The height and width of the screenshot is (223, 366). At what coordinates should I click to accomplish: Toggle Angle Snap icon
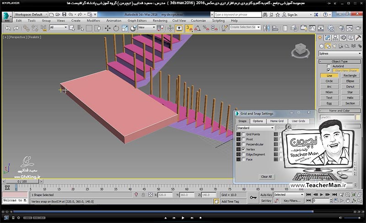(198, 28)
